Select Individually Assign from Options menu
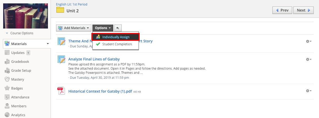The width and height of the screenshot is (319, 118). [x=116, y=37]
